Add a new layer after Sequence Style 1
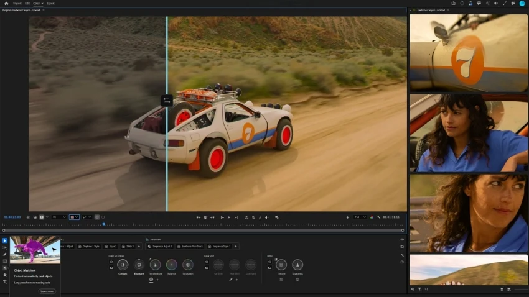The height and width of the screenshot is (297, 529). click(235, 247)
